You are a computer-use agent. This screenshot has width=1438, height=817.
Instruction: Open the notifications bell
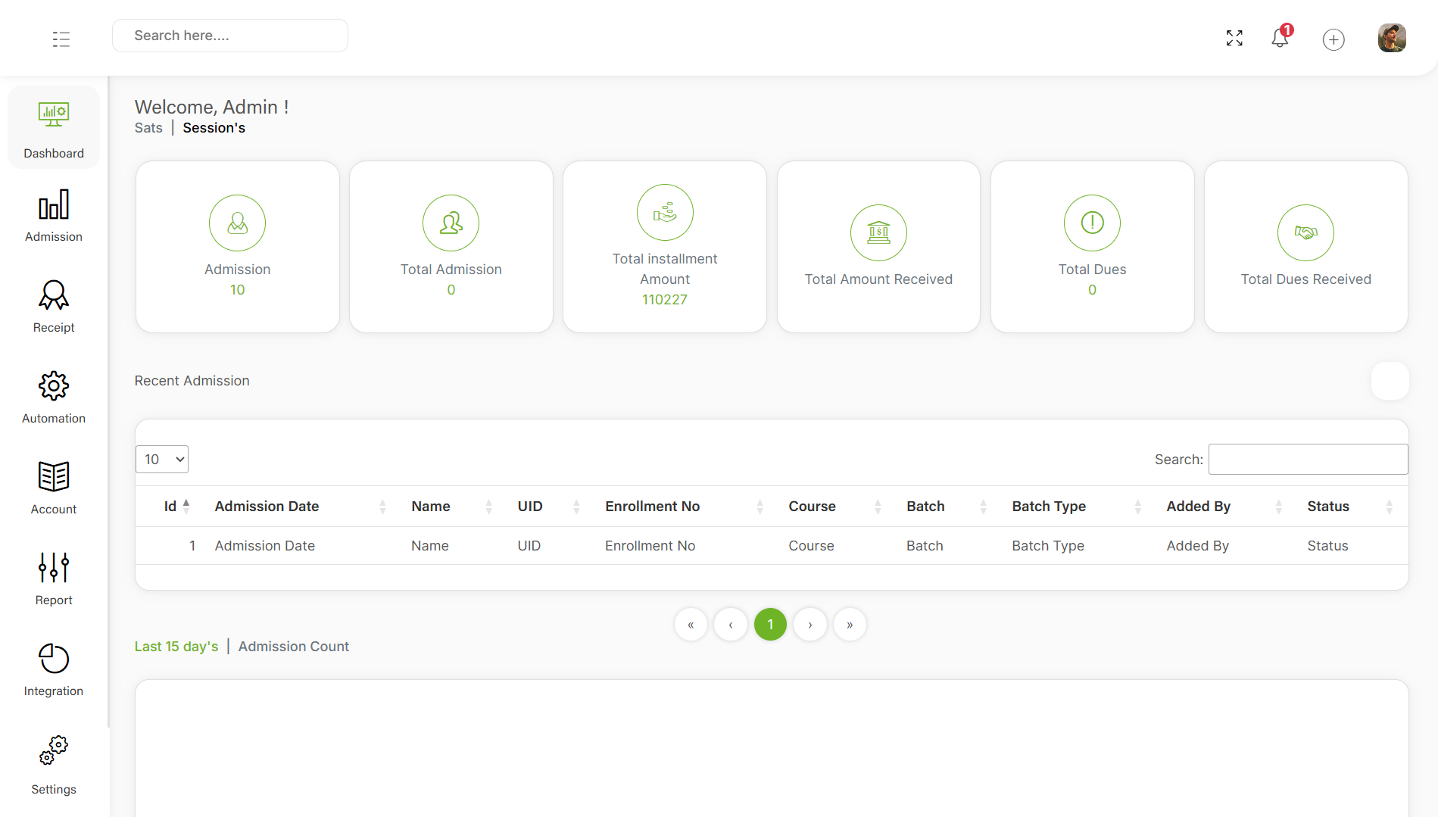click(1280, 39)
